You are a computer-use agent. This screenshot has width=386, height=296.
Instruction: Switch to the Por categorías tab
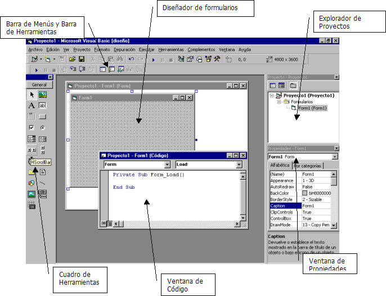(308, 166)
